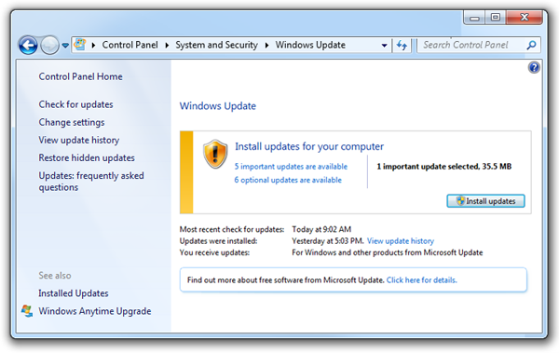Click 'Yesterday at 5:03 PM.' text
The width and height of the screenshot is (559, 353).
point(328,241)
